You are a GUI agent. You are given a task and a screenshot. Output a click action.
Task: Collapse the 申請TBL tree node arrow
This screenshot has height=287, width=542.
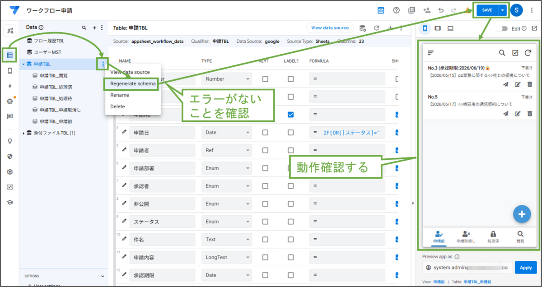(x=23, y=64)
